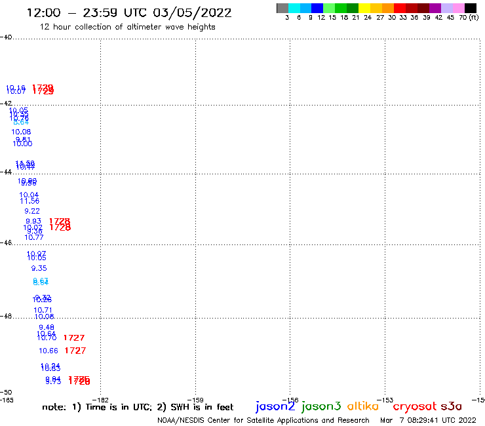Click the blue 'jason2' satellite label
485x426 pixels.
click(x=275, y=406)
